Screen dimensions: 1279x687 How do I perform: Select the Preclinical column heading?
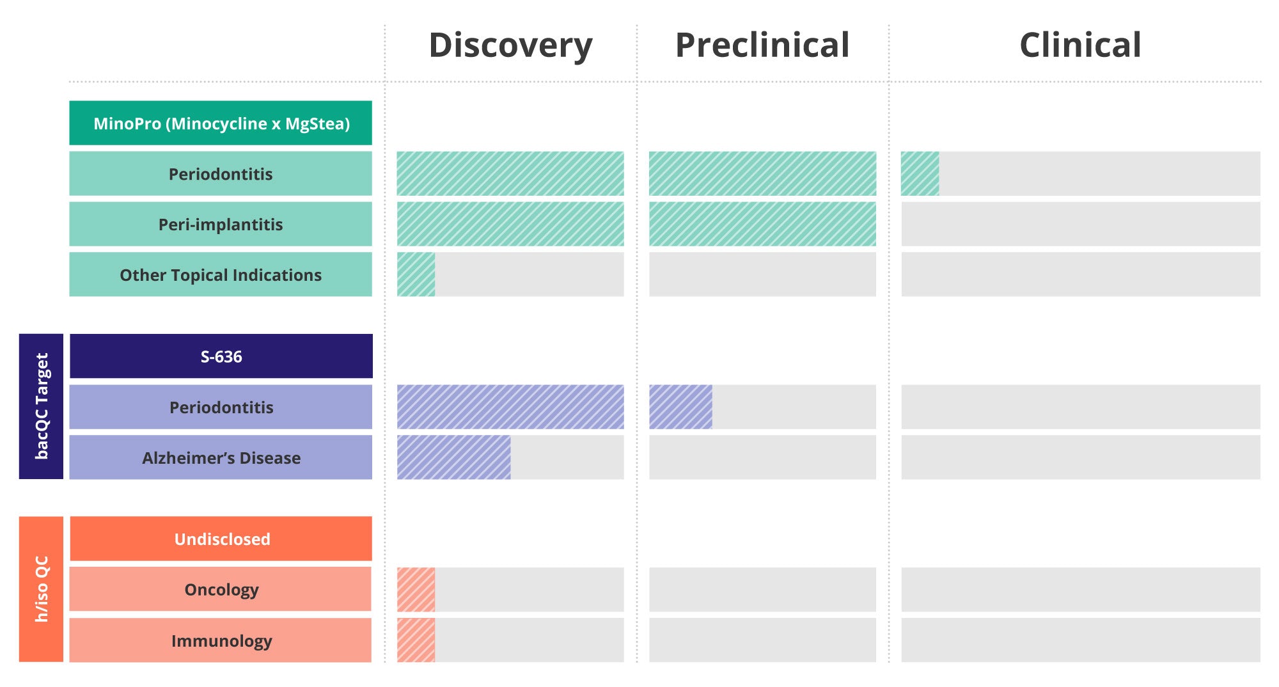coord(762,45)
